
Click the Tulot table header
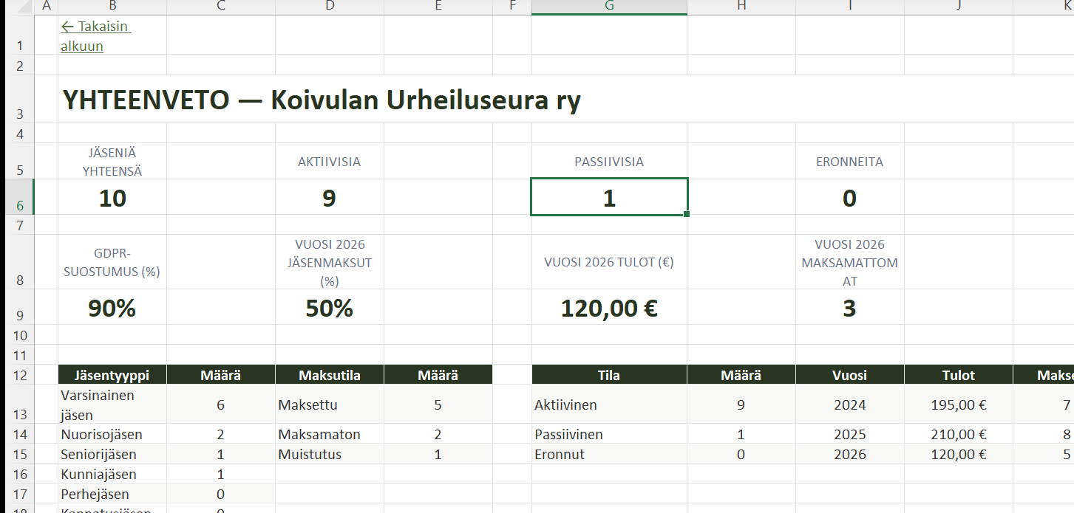tap(958, 375)
